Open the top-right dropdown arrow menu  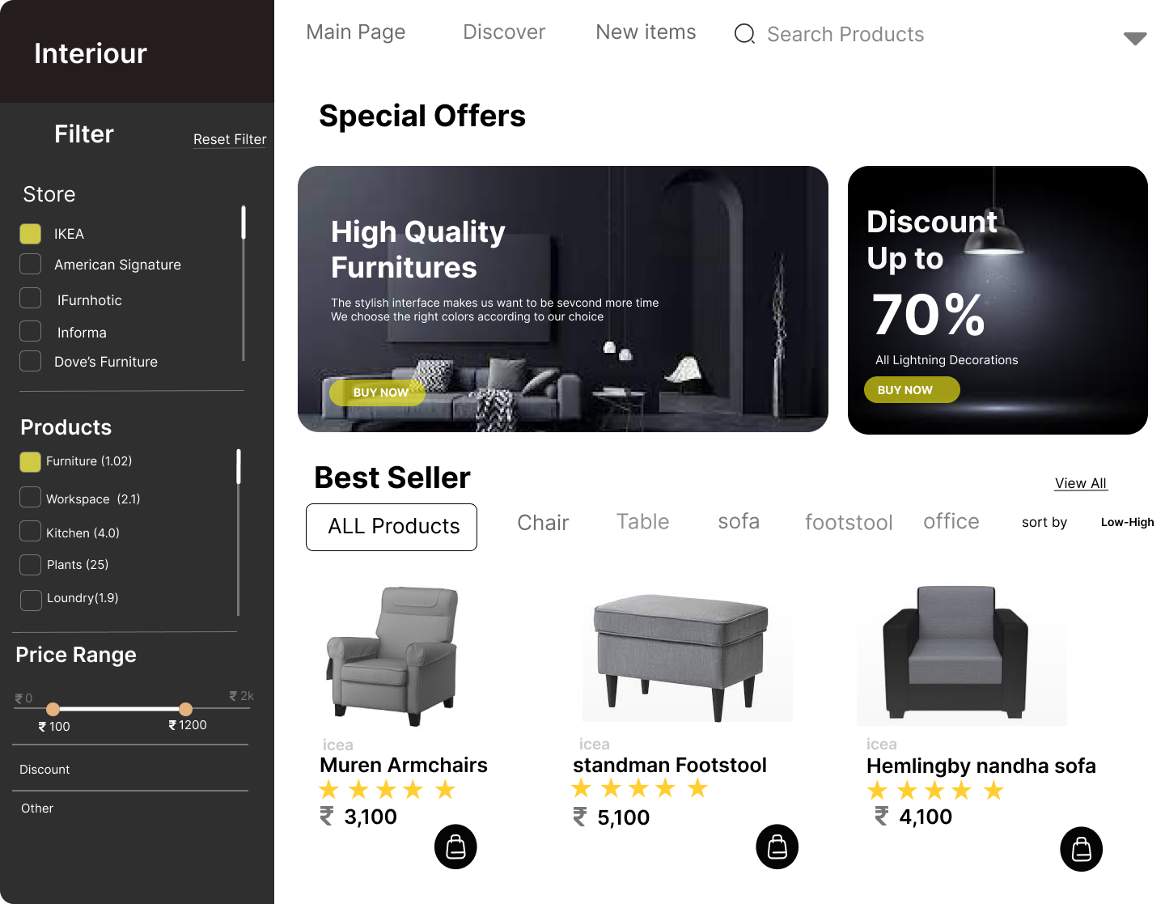tap(1135, 39)
